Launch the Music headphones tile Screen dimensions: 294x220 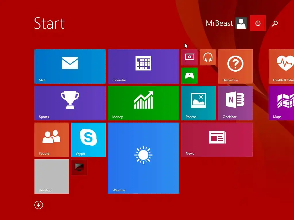tap(208, 57)
